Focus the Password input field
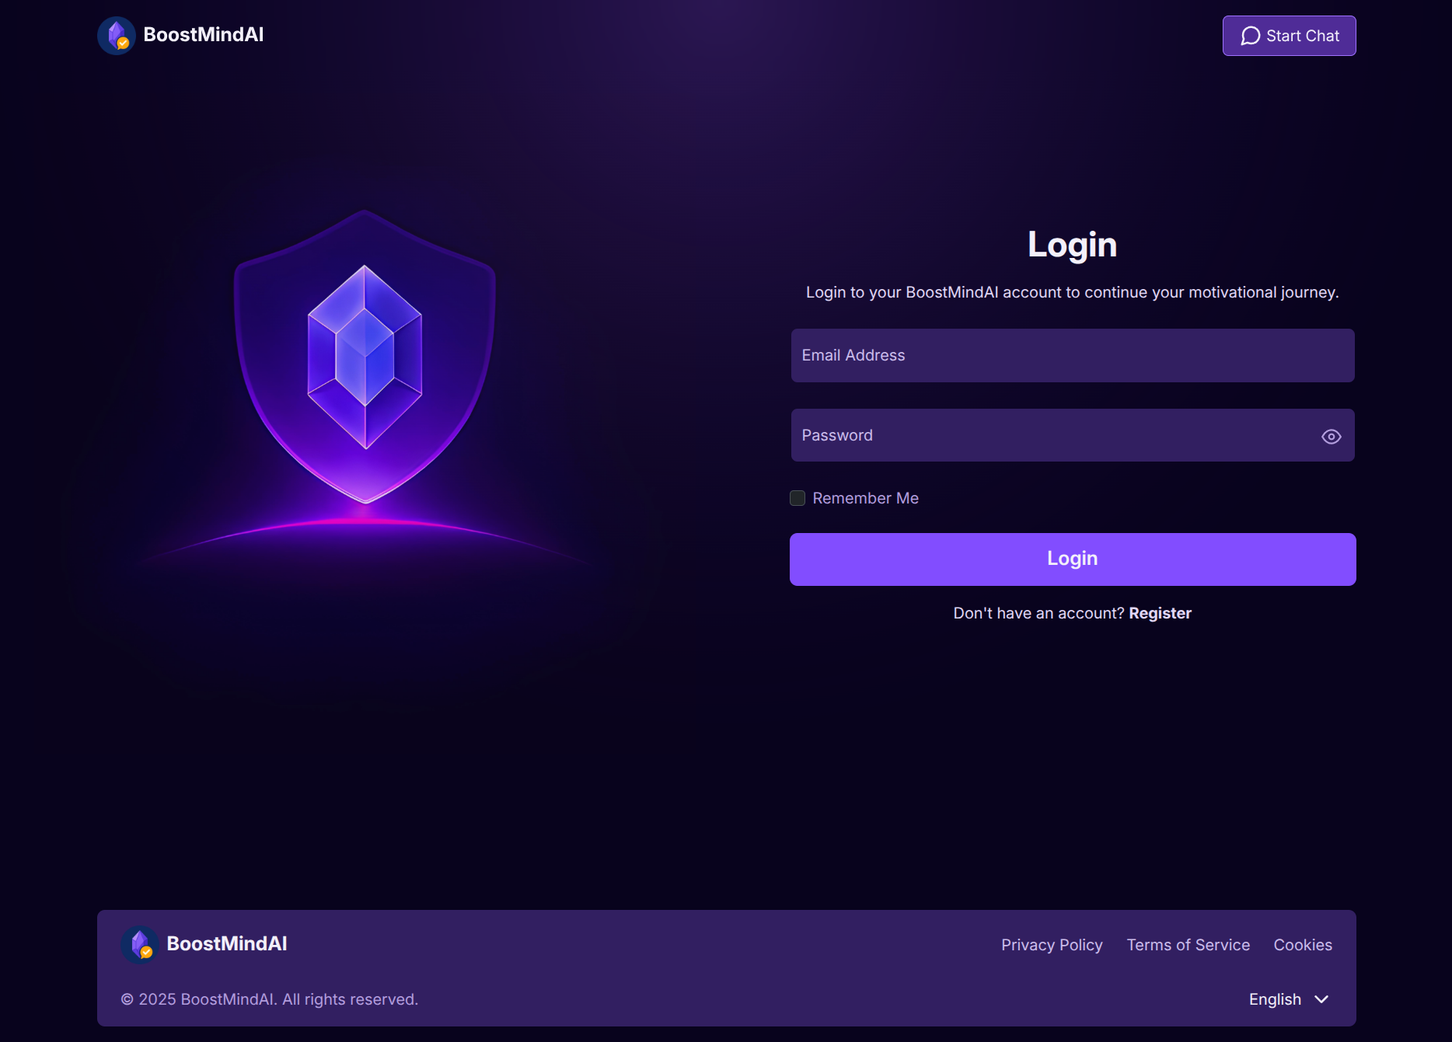This screenshot has width=1452, height=1042. point(1073,435)
